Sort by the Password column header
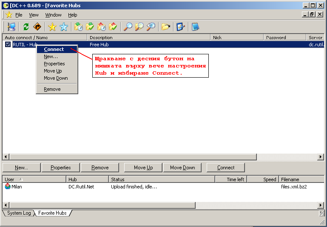The height and width of the screenshot is (227, 327). (x=285, y=37)
